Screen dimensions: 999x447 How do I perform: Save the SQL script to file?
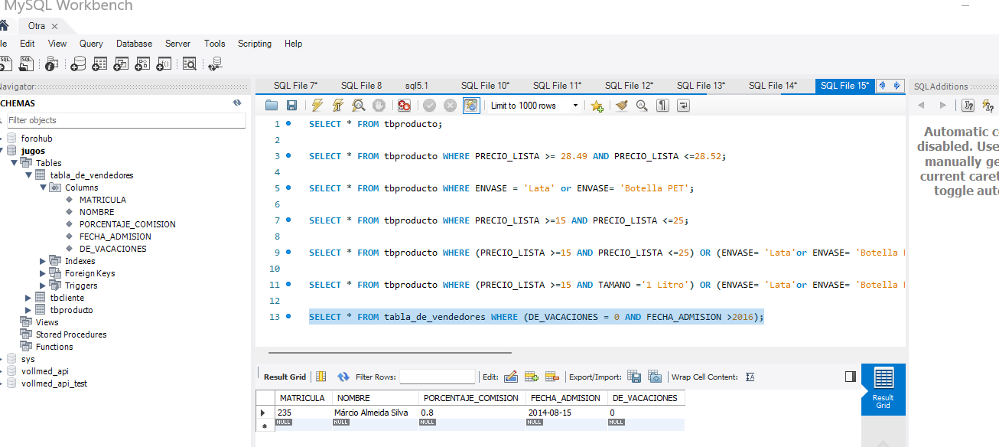click(291, 106)
